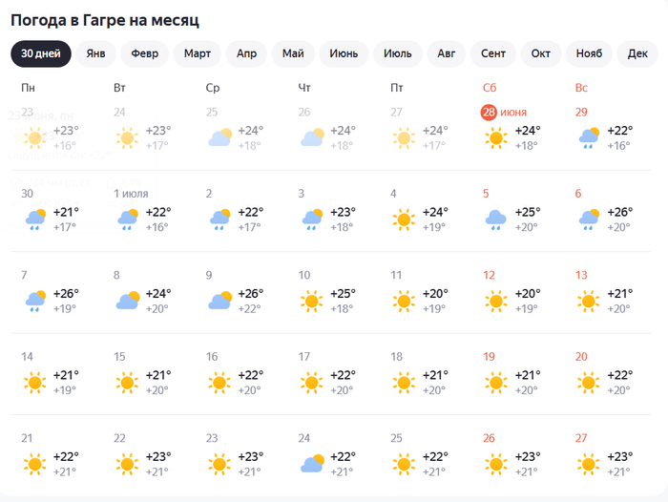
Task: Click the rain cloud icon on June 29
Action: (589, 138)
